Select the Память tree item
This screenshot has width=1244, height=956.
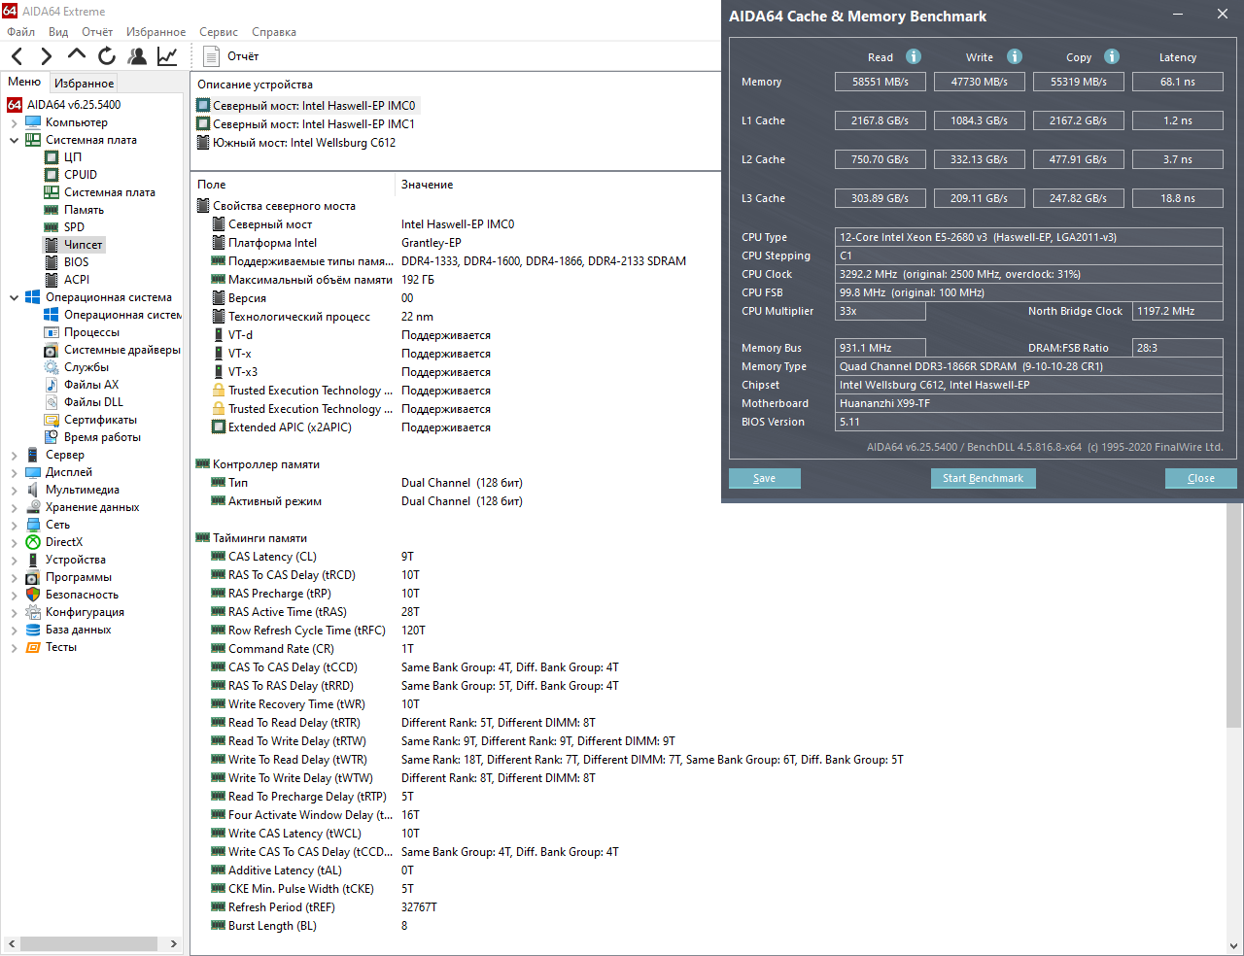pyautogui.click(x=84, y=210)
